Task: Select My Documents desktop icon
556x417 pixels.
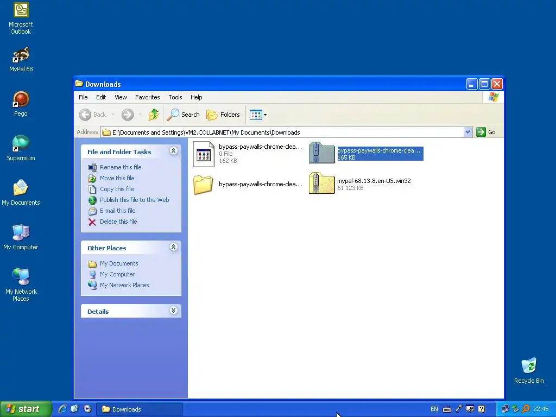Action: click(21, 193)
